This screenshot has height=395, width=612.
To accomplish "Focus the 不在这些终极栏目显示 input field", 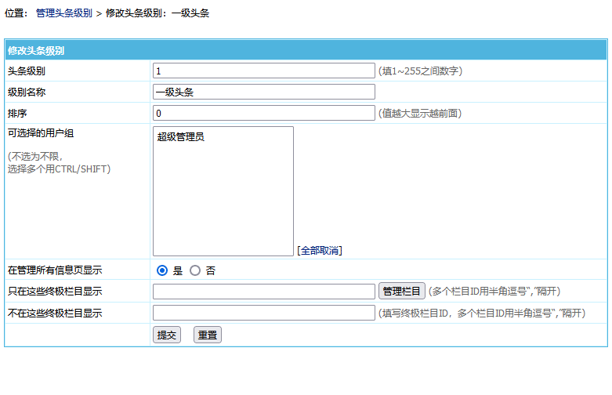I will [264, 313].
